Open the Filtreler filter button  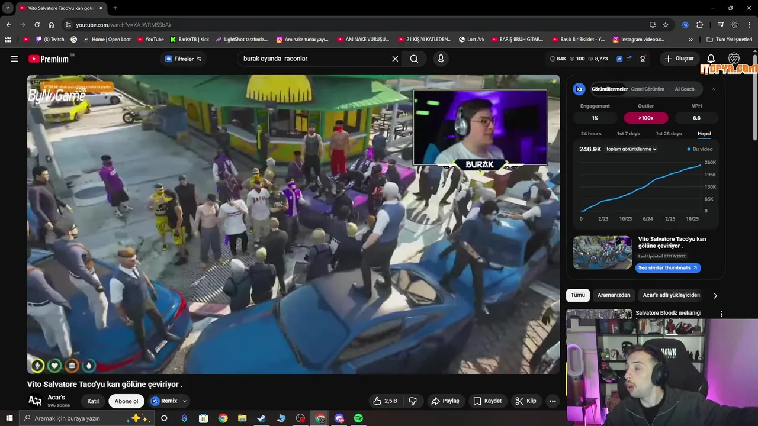[x=183, y=59]
